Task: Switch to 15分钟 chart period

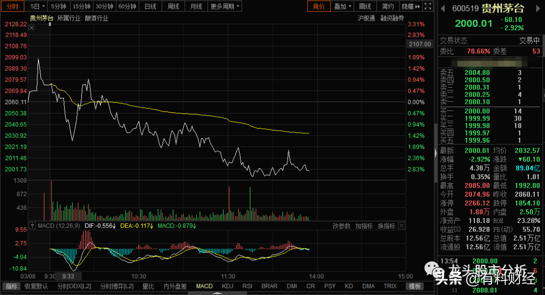Action: point(81,6)
